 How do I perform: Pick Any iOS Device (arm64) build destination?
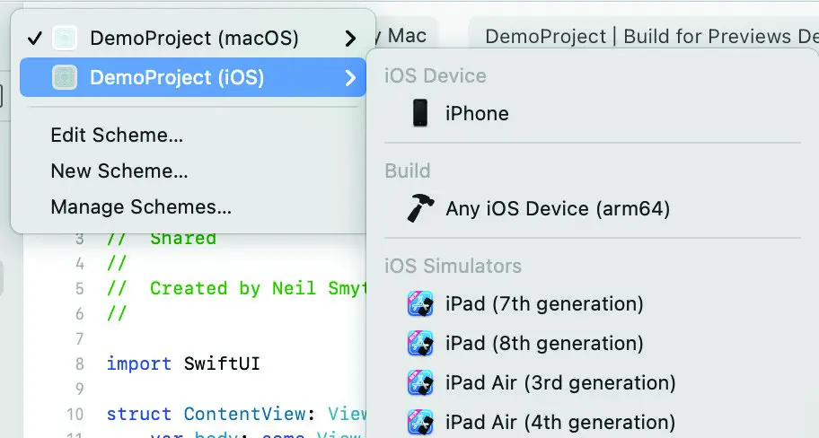pyautogui.click(x=558, y=209)
